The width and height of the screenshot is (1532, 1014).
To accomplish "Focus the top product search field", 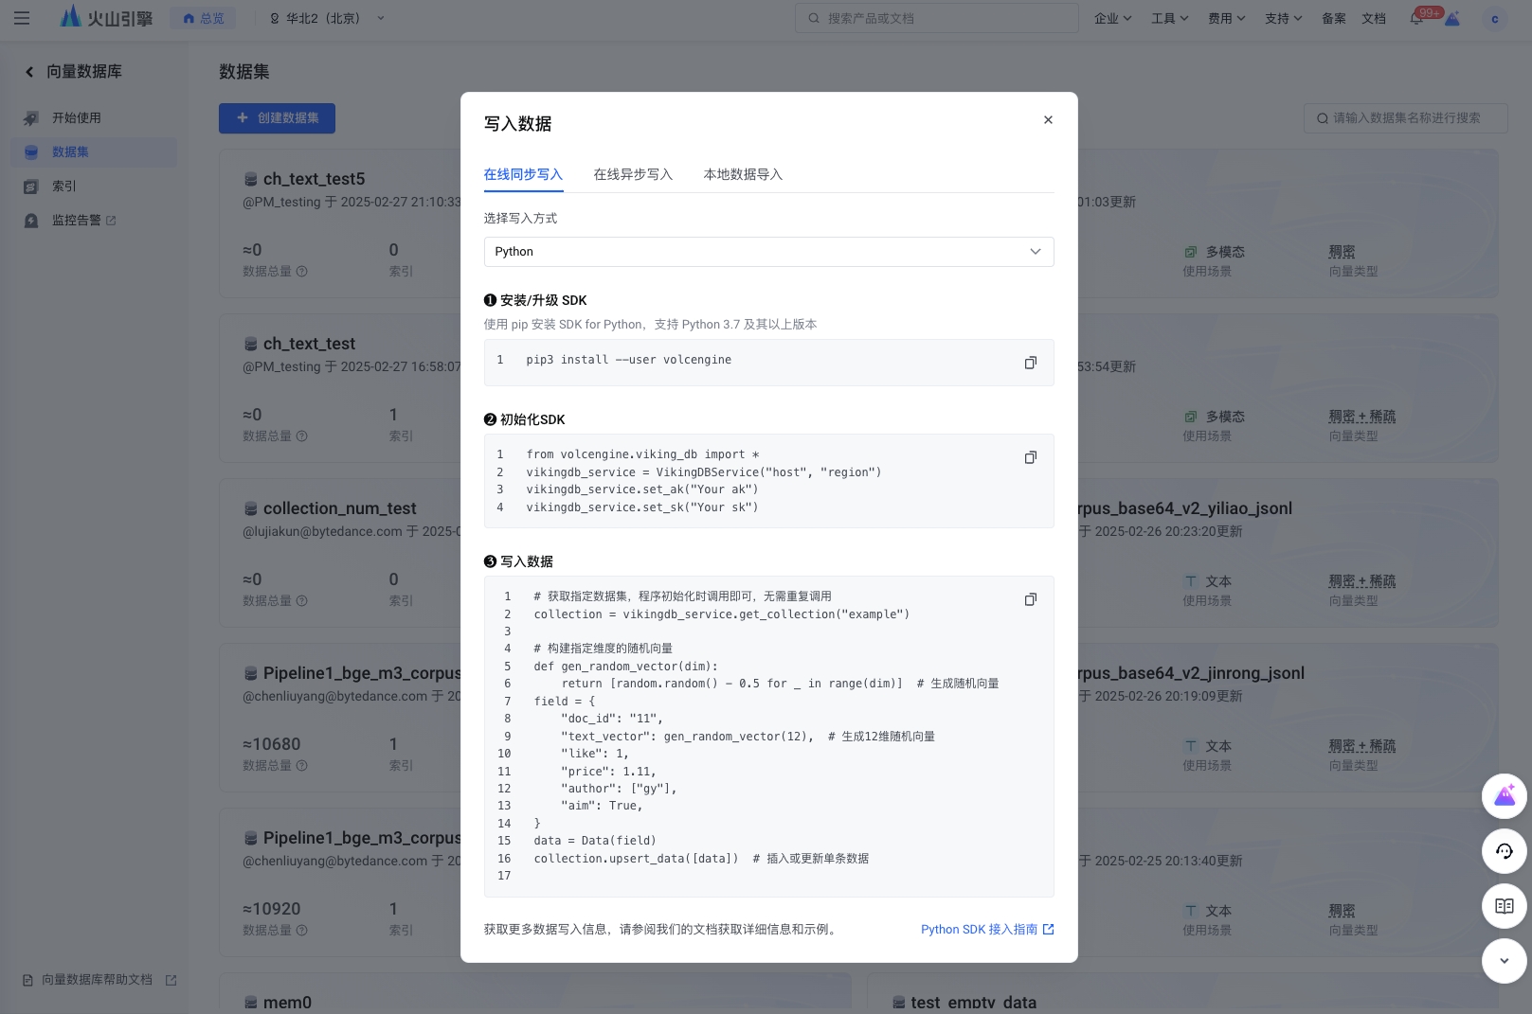I will point(937,18).
